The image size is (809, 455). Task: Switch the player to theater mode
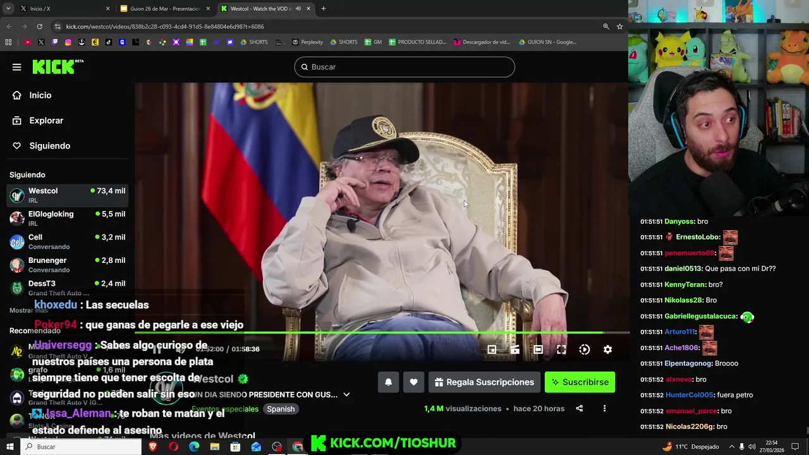pyautogui.click(x=538, y=349)
